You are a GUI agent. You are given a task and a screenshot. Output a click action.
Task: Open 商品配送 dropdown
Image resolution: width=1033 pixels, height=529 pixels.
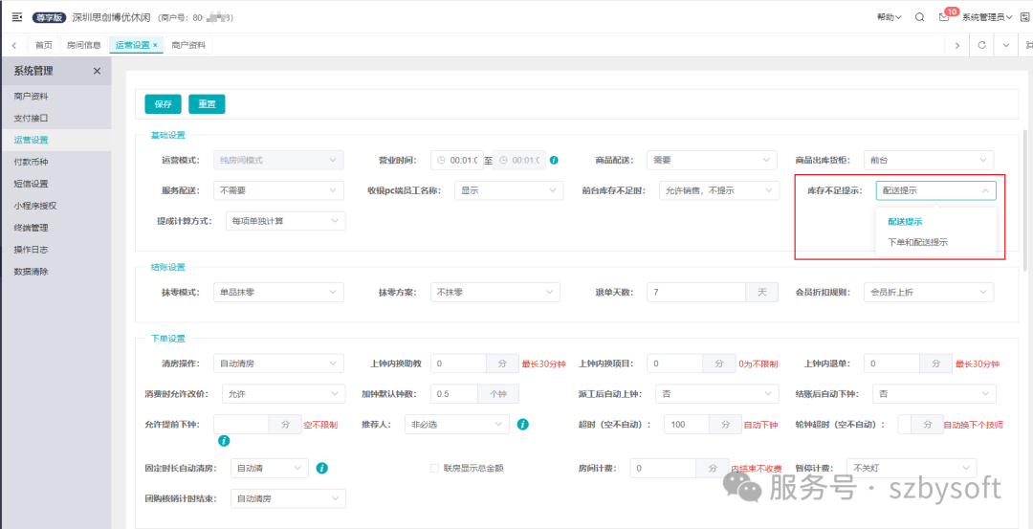(713, 160)
